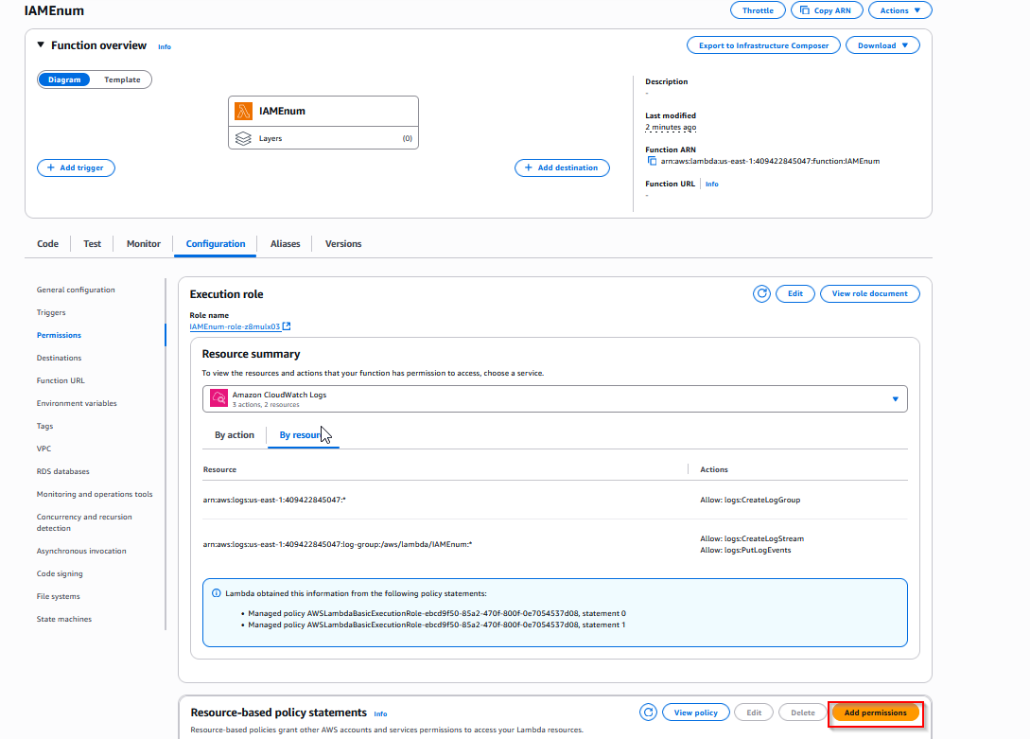Open VPC in the sidebar
Screen dimensions: 1030x739
[44, 449]
